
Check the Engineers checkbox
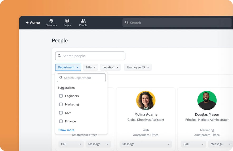[x=61, y=96]
